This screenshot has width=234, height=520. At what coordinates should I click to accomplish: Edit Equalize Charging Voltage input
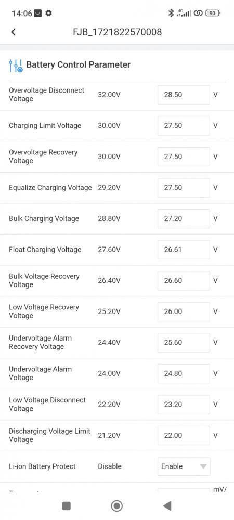coord(184,187)
